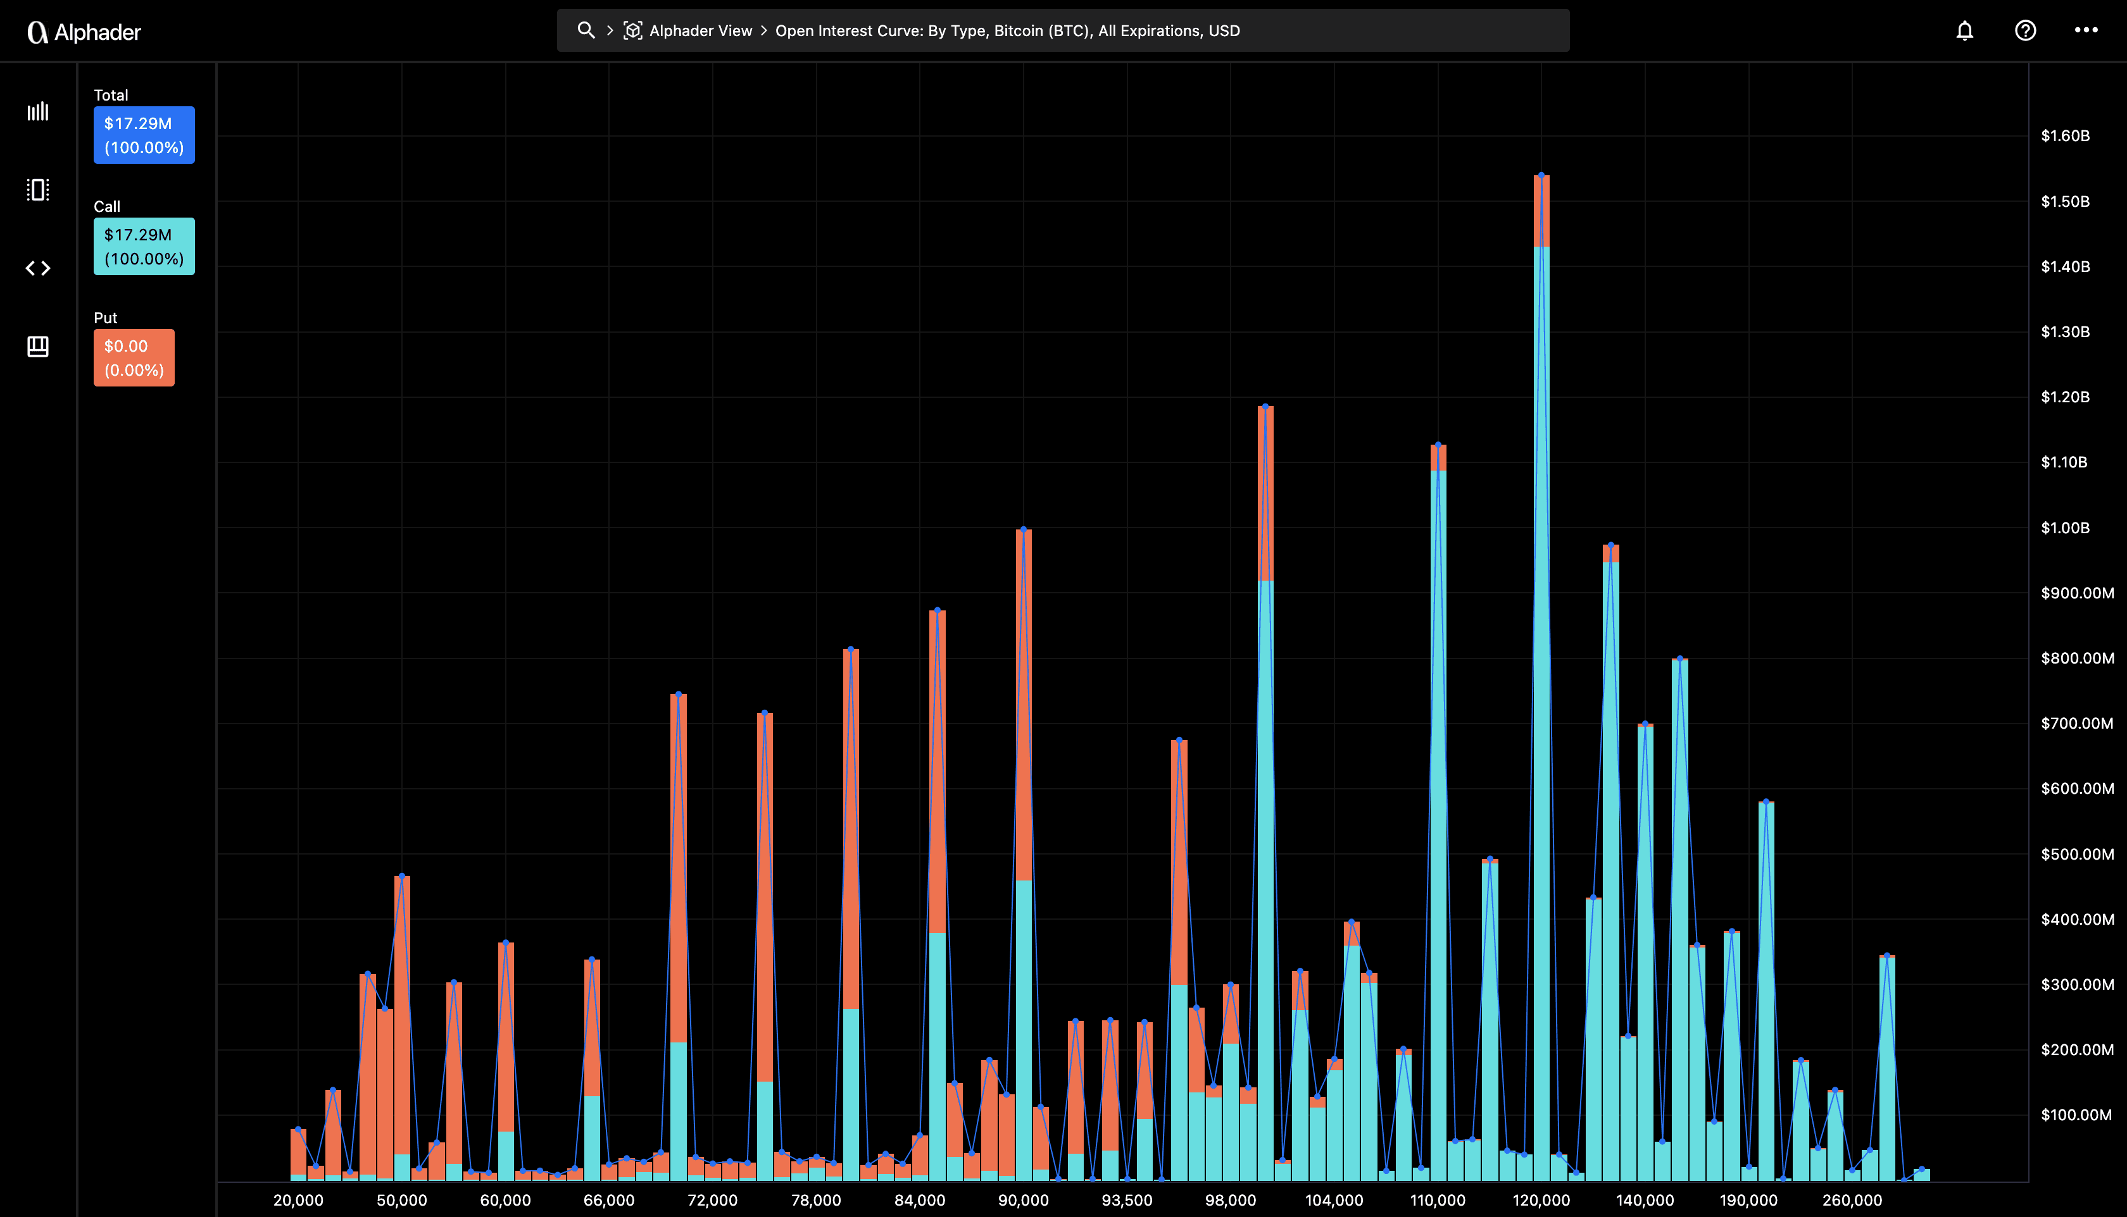This screenshot has width=2127, height=1217.
Task: Click the 50,000 x-axis strike label
Action: (x=401, y=1201)
